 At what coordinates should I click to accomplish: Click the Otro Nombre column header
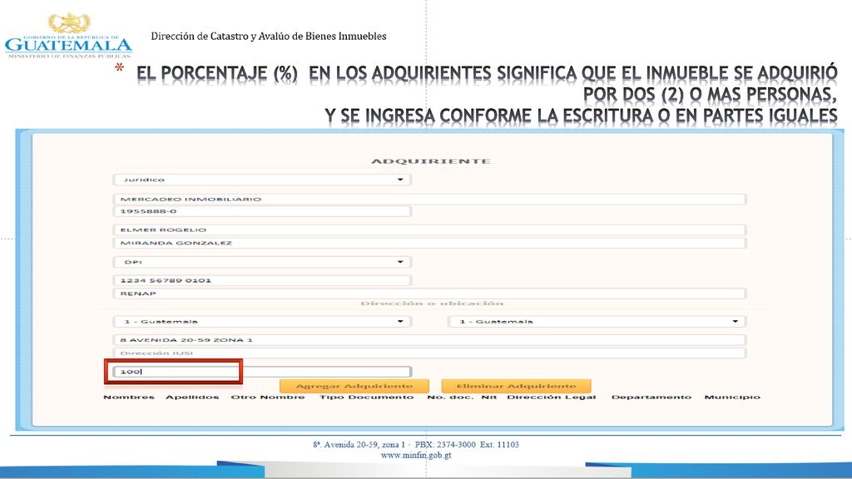[x=268, y=397]
